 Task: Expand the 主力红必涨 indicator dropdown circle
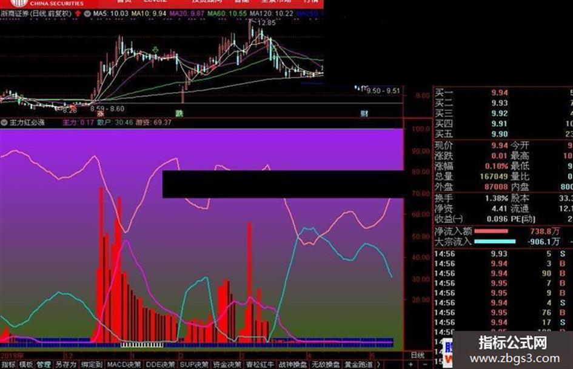[x=4, y=122]
